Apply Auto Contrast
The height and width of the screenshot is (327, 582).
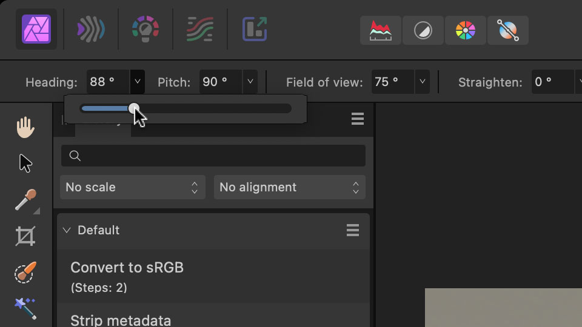click(x=423, y=30)
